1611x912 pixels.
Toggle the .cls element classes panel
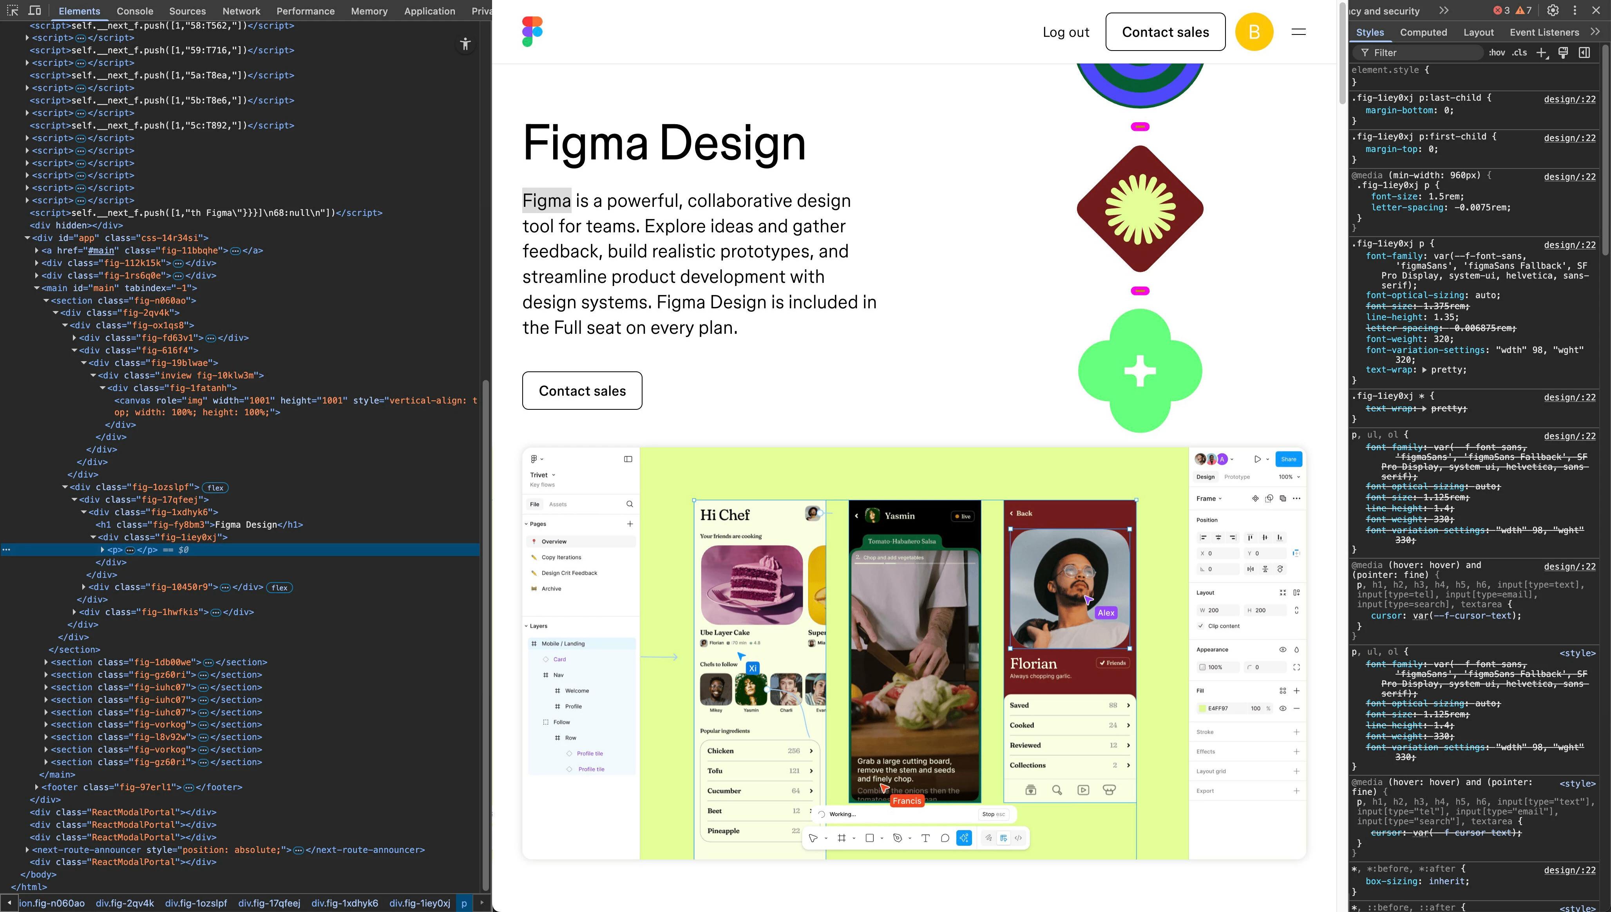1520,52
